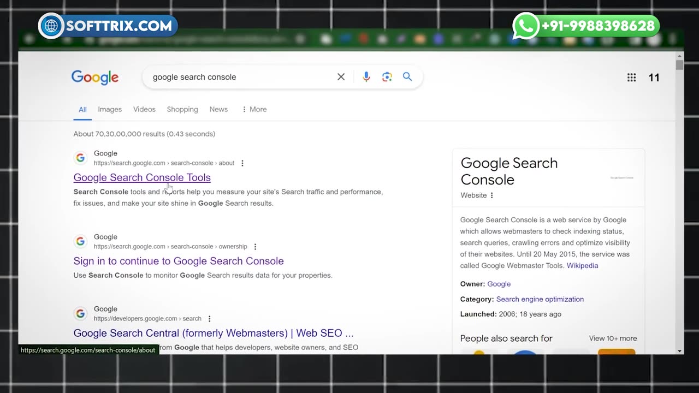
Task: Click Google favicon of Search Console Tools result
Action: click(x=81, y=158)
